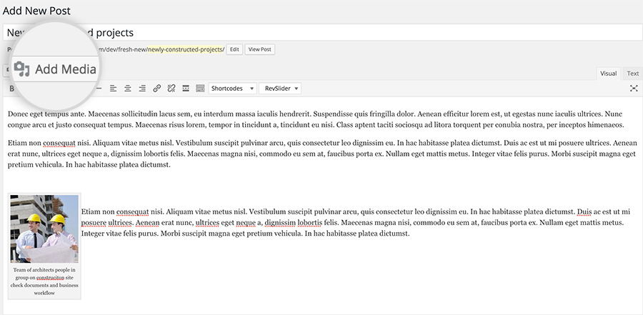The width and height of the screenshot is (643, 315).
Task: Select the architects image in the editor
Action: point(44,229)
